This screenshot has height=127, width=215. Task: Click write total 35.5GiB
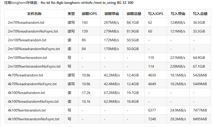199,31
